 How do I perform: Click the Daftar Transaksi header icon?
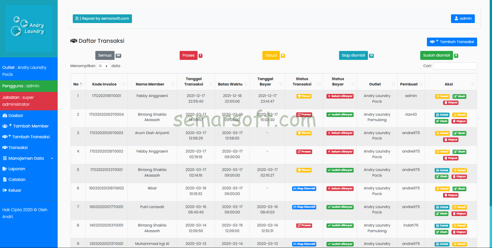73,41
